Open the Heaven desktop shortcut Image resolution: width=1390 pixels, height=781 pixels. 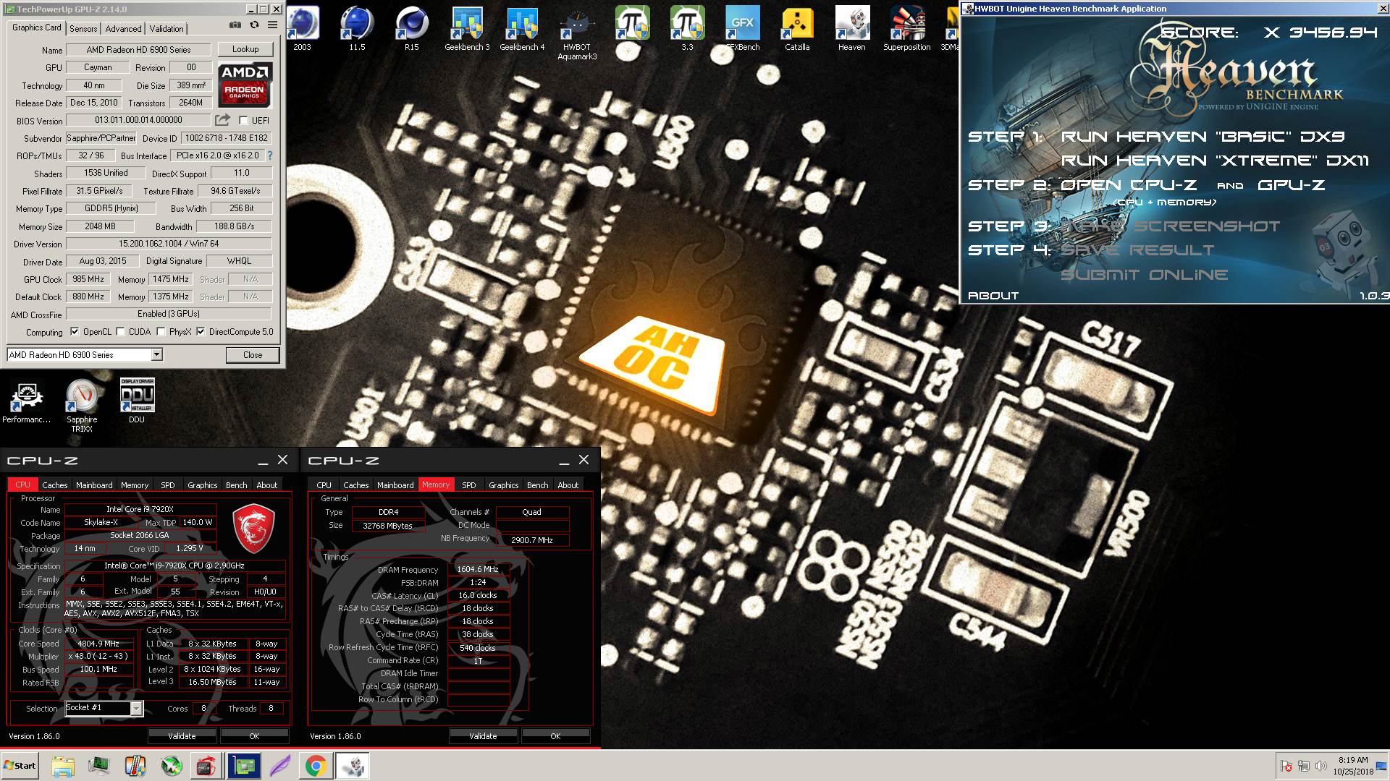(x=852, y=29)
